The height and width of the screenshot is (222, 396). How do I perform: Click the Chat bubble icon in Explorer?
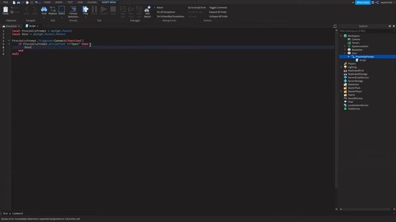(x=345, y=102)
